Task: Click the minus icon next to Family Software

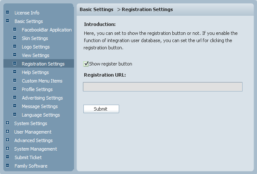Action: (x=8, y=165)
